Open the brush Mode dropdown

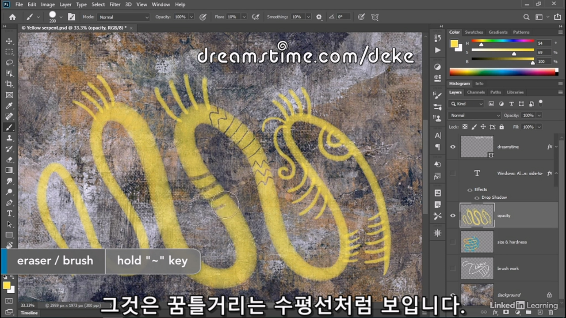point(123,17)
